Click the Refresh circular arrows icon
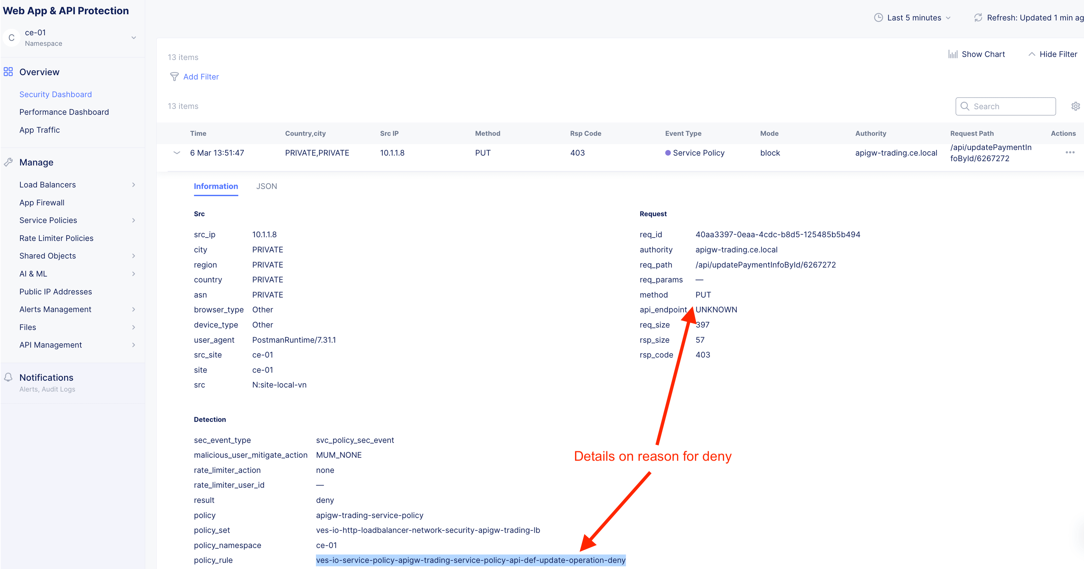This screenshot has width=1084, height=569. (x=978, y=18)
